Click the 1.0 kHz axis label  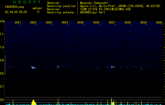tap(2, 47)
